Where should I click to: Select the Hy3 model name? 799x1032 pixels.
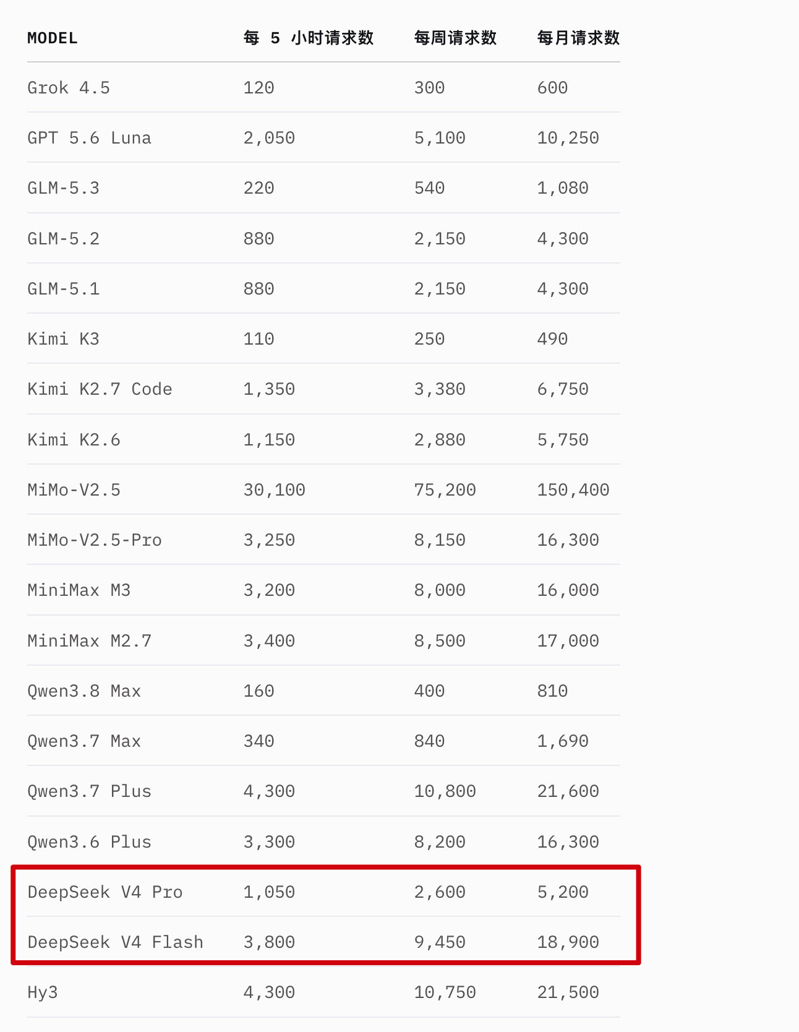[43, 993]
